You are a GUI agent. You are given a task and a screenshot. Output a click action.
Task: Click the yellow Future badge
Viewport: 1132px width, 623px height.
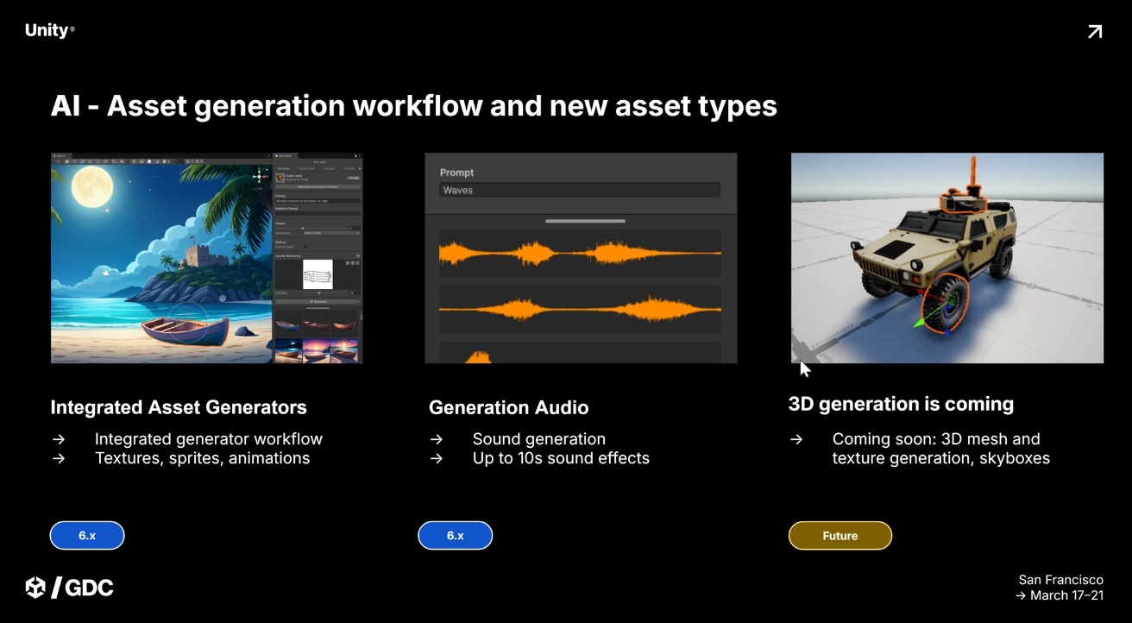pyautogui.click(x=840, y=536)
